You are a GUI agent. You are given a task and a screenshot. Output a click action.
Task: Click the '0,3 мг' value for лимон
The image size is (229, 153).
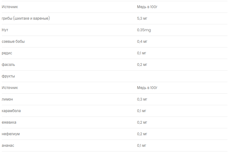[142, 99]
